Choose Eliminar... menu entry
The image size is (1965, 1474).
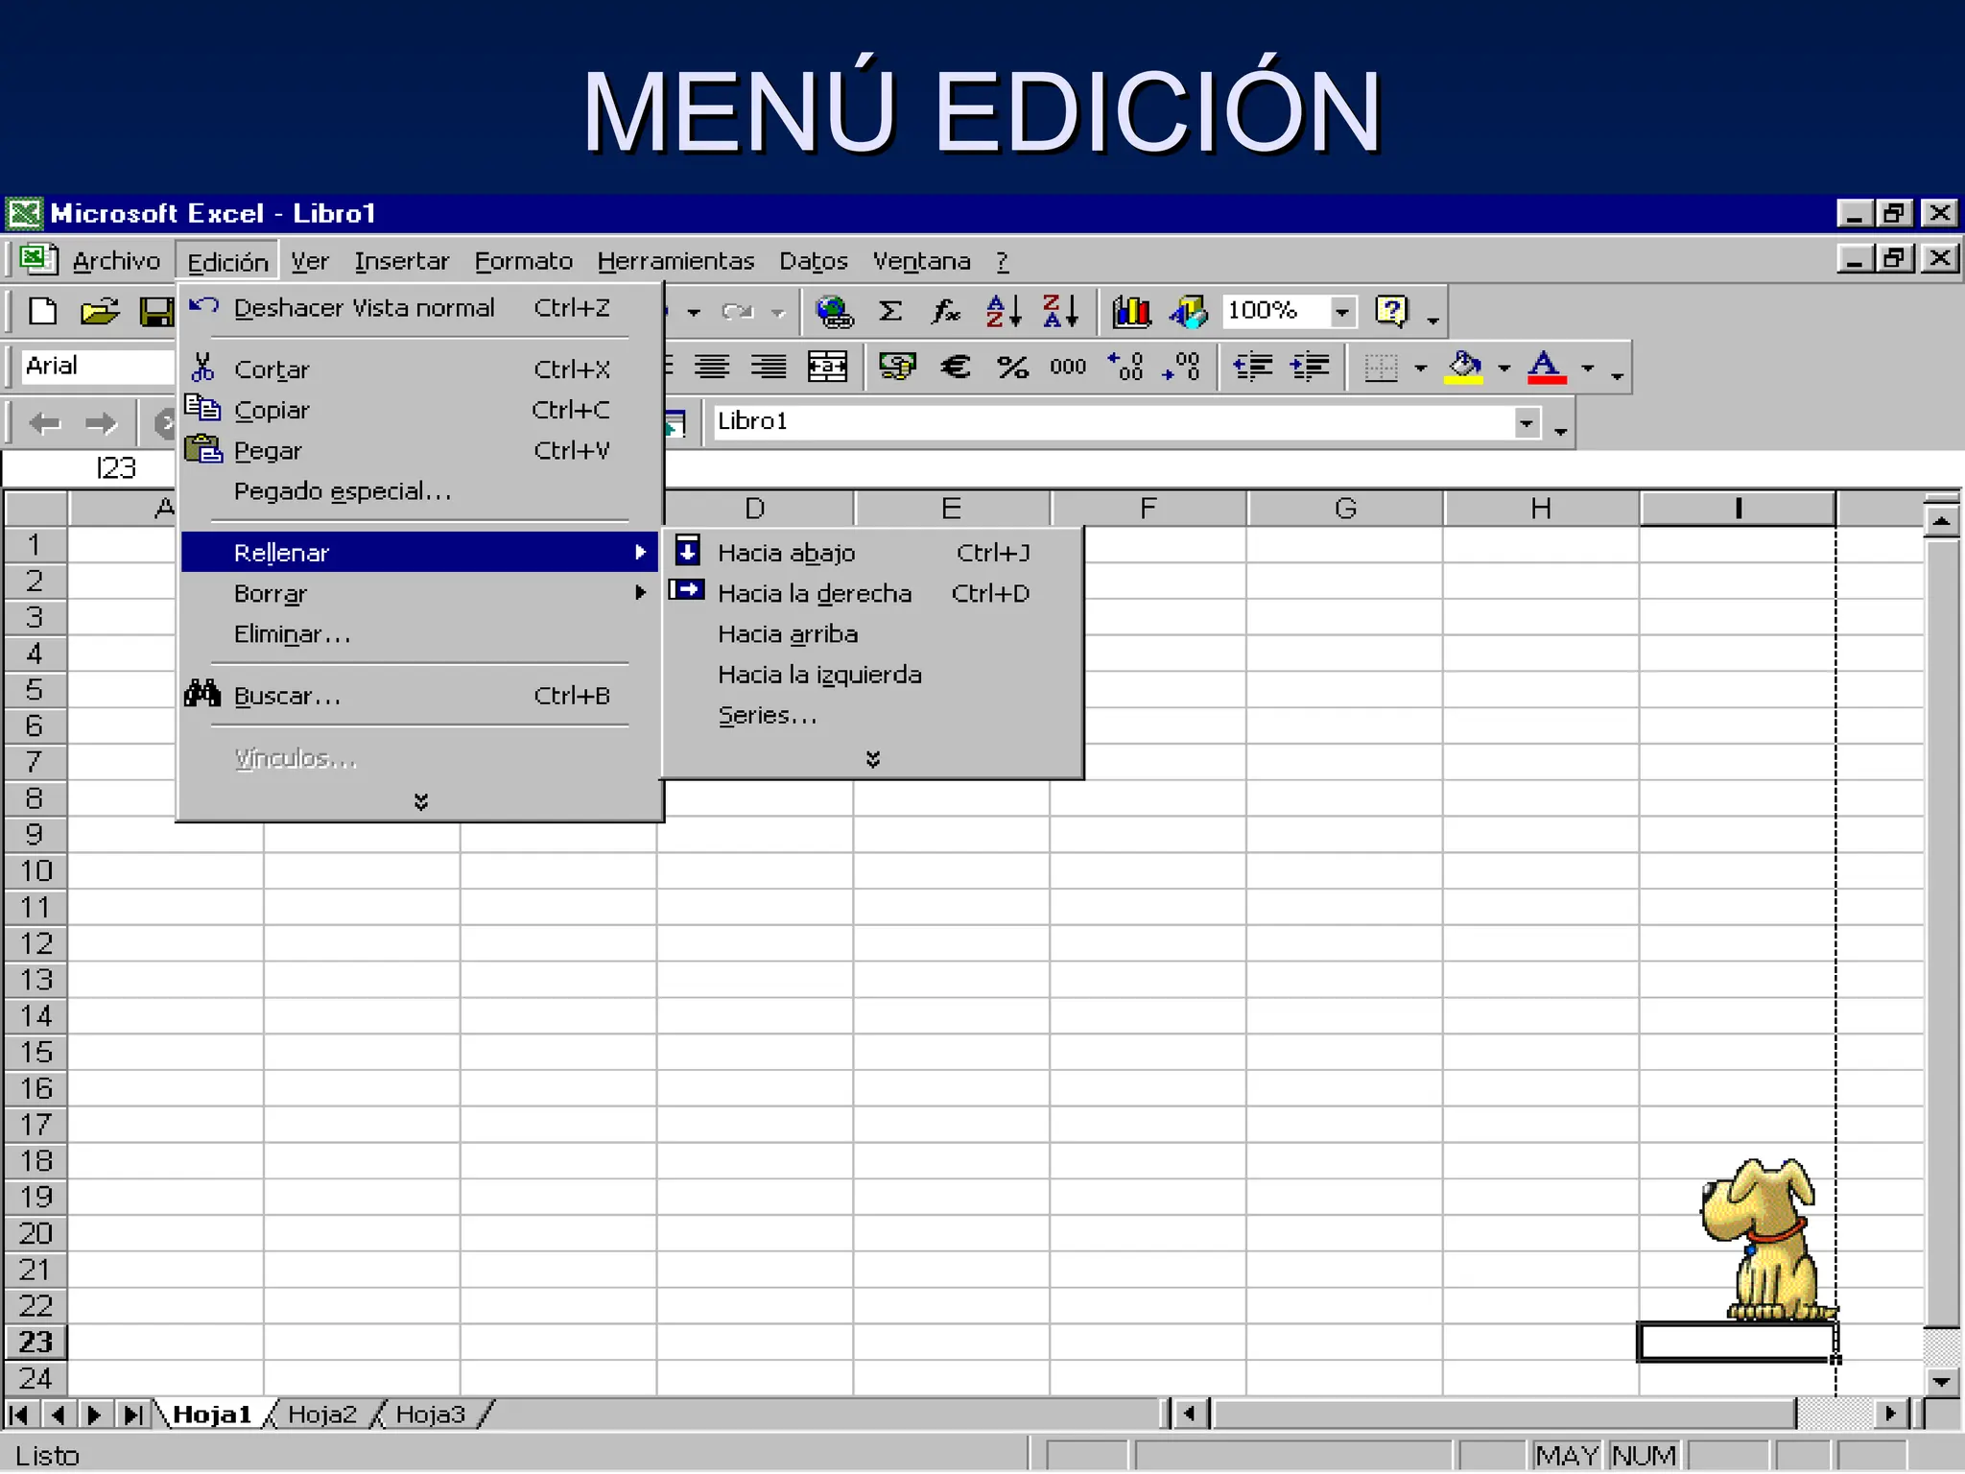419,634
